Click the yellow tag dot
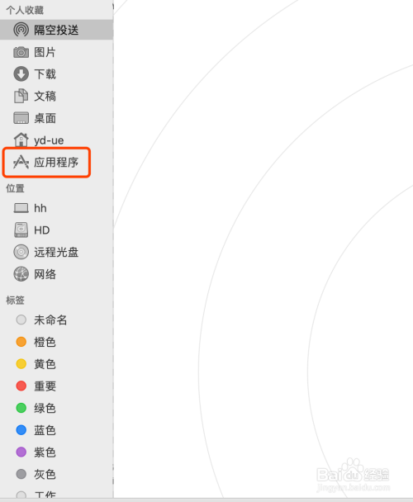This screenshot has width=413, height=502. (21, 364)
